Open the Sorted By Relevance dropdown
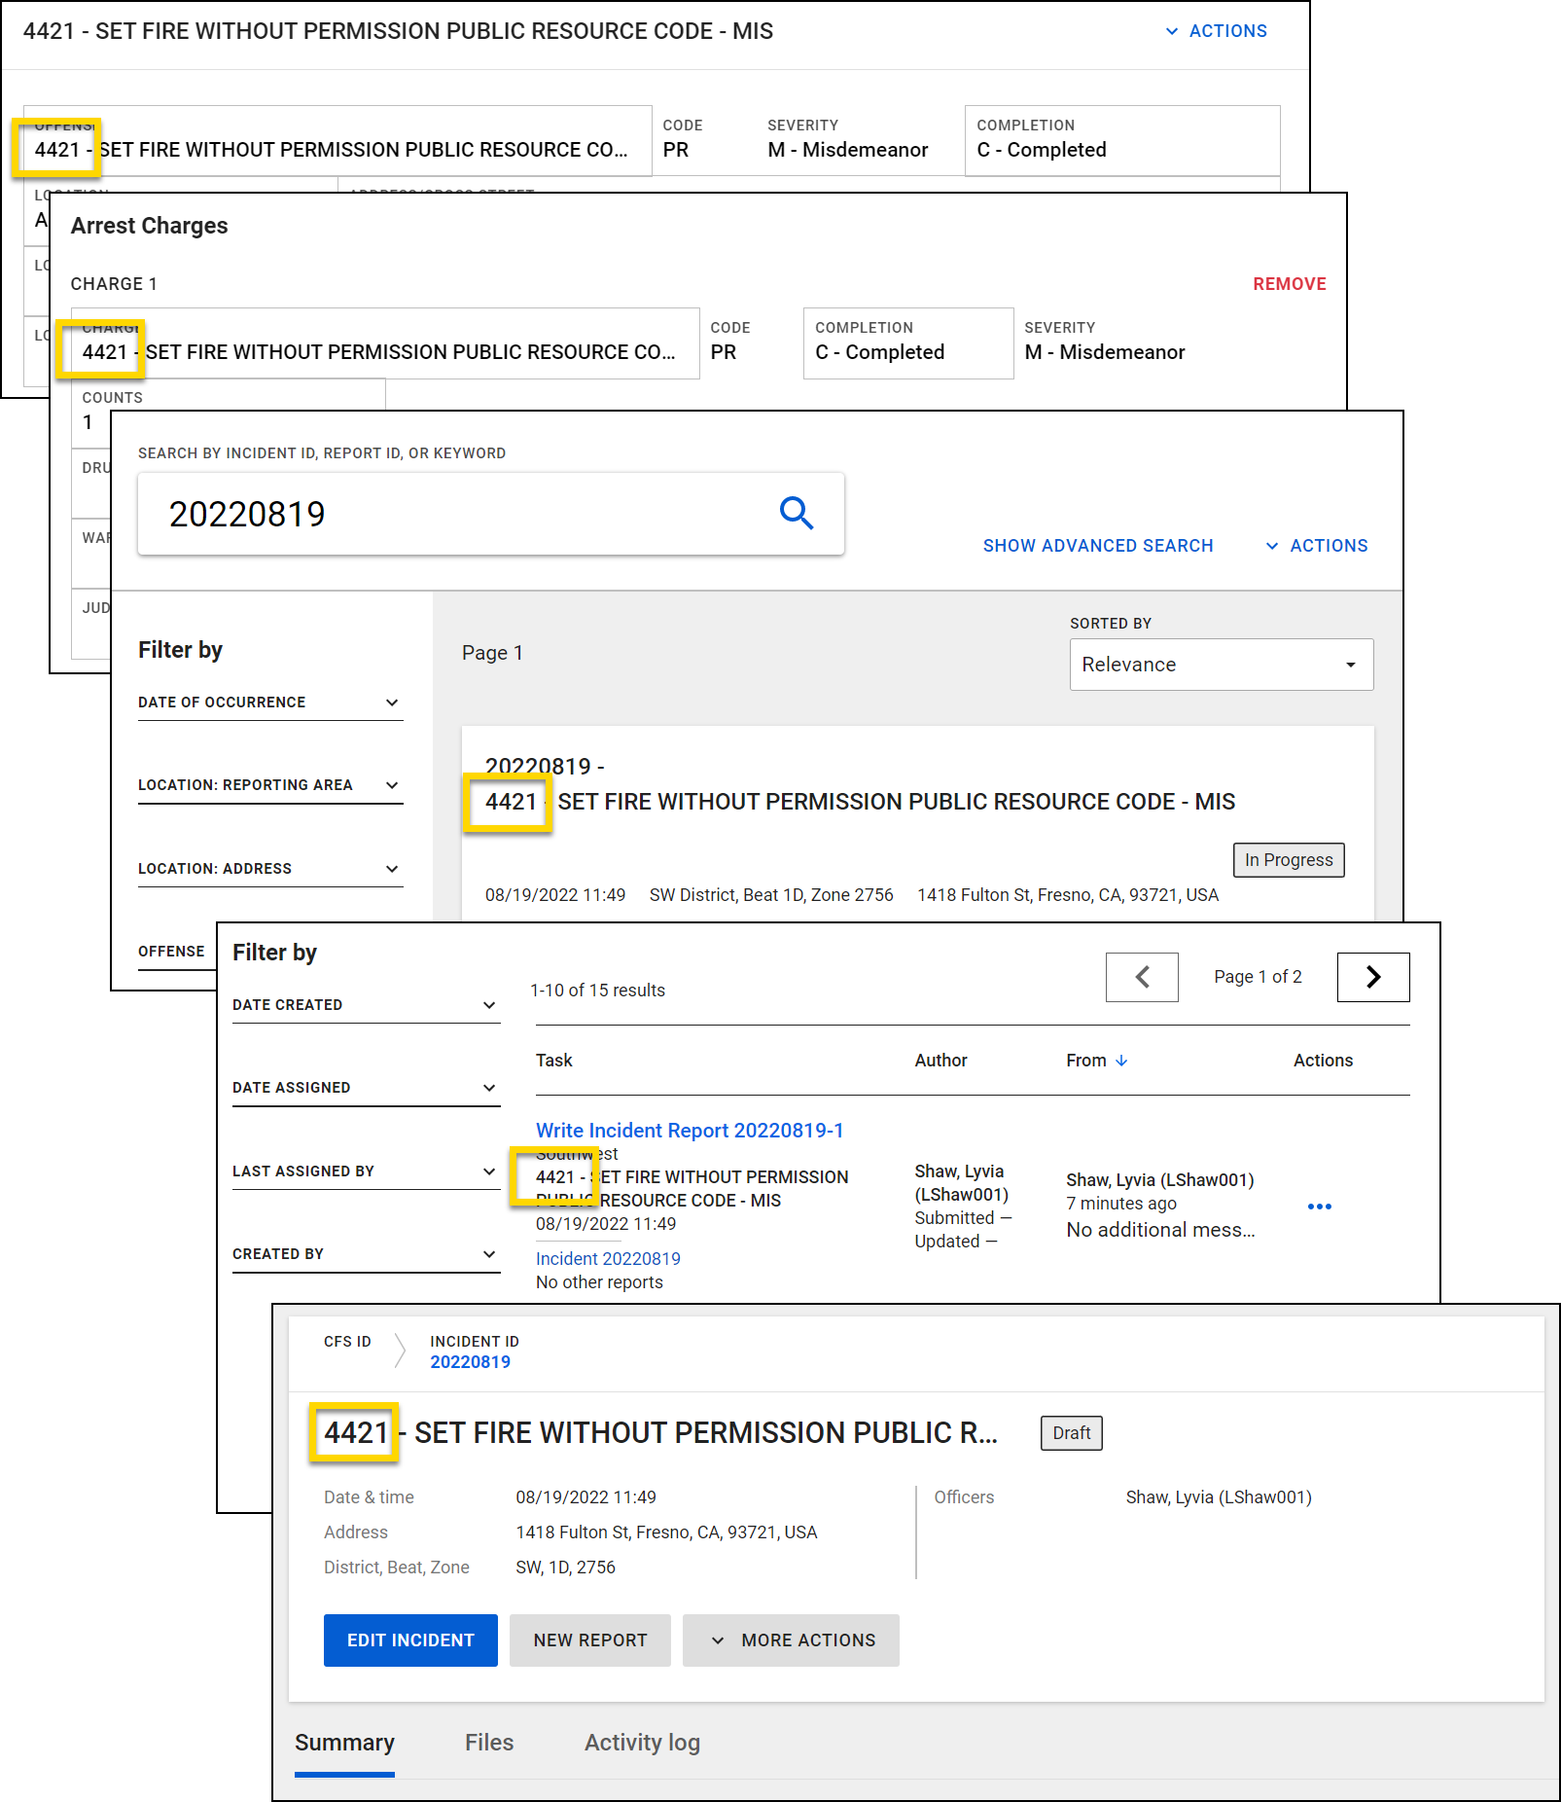The image size is (1561, 1802). [x=1221, y=665]
